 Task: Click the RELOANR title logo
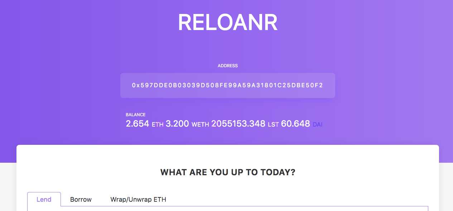(228, 23)
